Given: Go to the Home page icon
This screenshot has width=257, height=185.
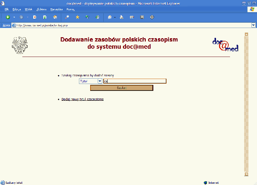Looking at the screenshot, I should pos(55,17).
